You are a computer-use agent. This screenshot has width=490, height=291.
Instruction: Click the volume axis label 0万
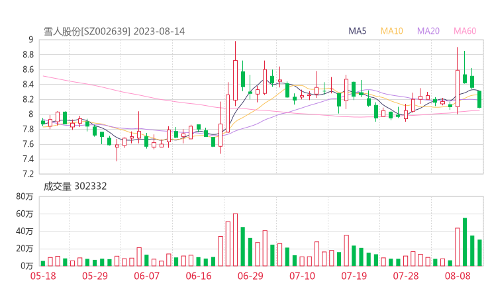tap(27, 266)
